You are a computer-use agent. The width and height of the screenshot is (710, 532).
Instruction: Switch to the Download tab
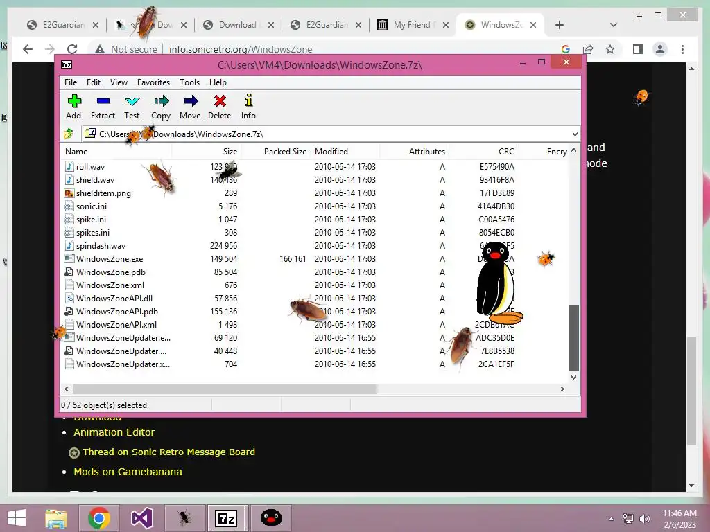(x=239, y=25)
